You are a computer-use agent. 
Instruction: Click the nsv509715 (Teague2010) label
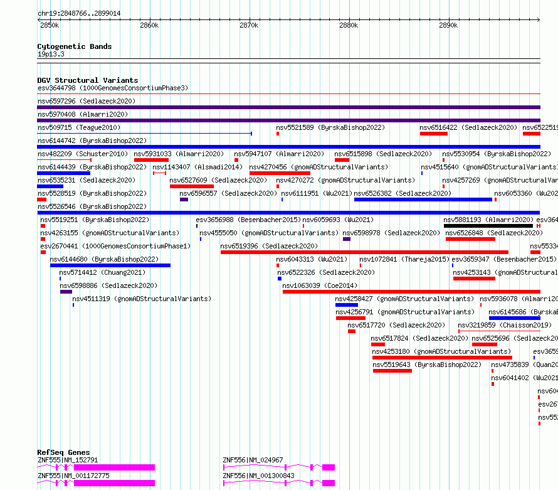click(x=79, y=127)
